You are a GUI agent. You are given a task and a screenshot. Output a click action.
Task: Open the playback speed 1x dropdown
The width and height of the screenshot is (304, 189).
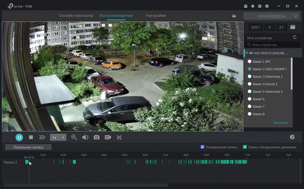58,138
